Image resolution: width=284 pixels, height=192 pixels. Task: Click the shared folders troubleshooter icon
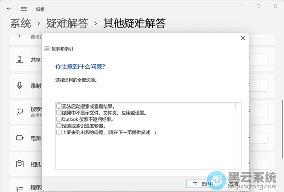click(20, 59)
